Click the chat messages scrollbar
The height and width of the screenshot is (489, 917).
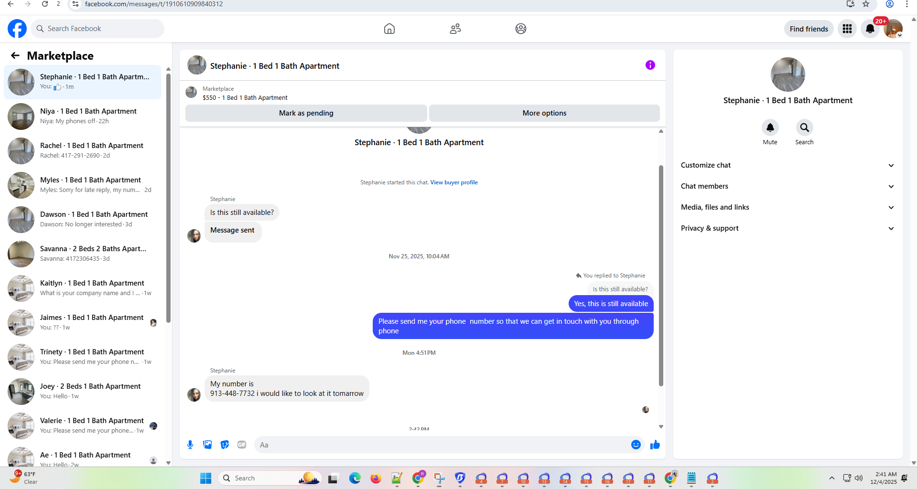point(661,276)
